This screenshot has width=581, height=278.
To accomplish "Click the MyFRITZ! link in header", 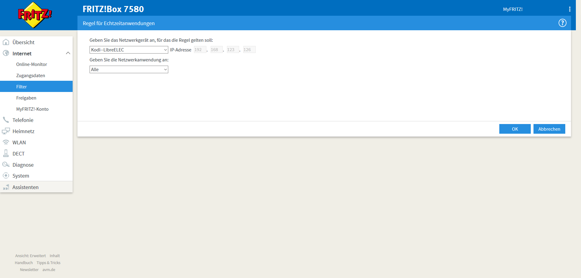I will (x=513, y=9).
